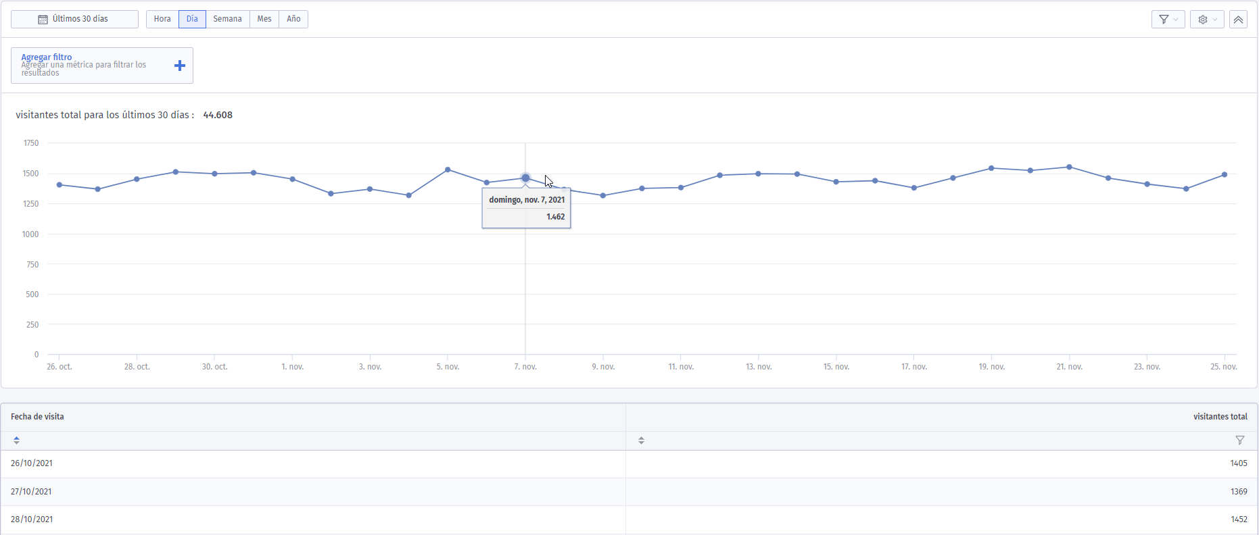Switch to Semana granularity
This screenshot has width=1259, height=535.
click(228, 19)
